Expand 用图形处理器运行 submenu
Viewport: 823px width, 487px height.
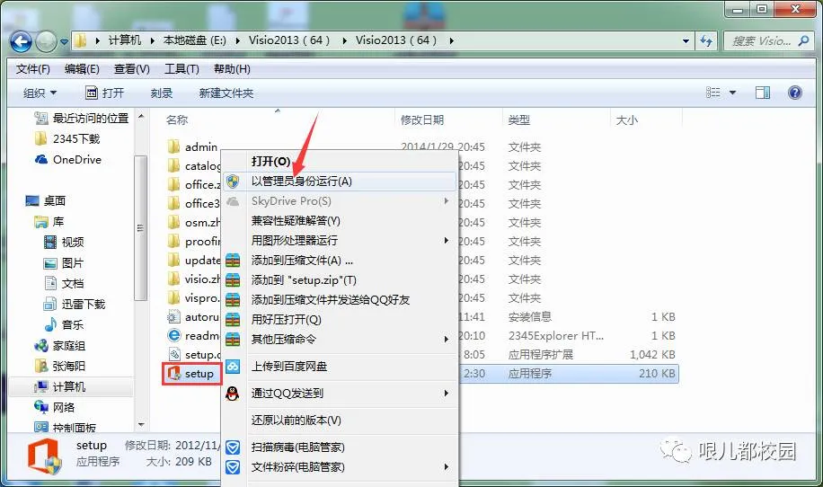tap(340, 240)
